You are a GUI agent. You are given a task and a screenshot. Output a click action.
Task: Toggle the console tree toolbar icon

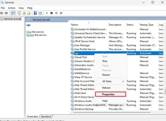point(13,13)
